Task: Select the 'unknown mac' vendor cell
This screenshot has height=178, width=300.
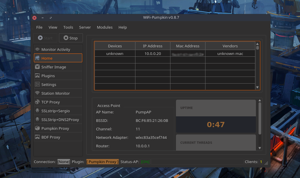Action: tap(230, 53)
